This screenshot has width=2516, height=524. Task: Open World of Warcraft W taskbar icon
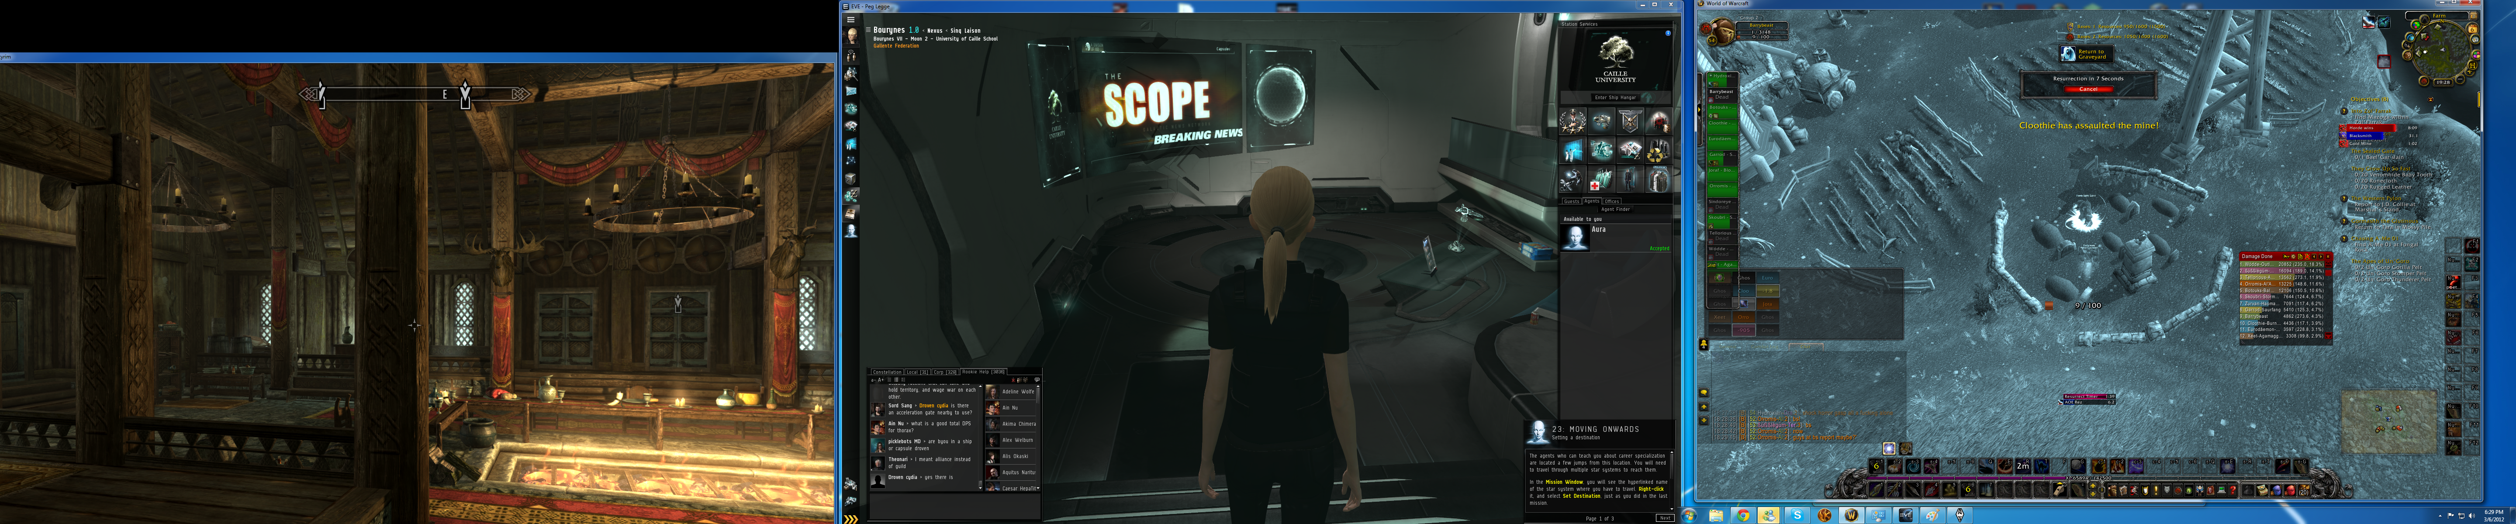[1852, 515]
